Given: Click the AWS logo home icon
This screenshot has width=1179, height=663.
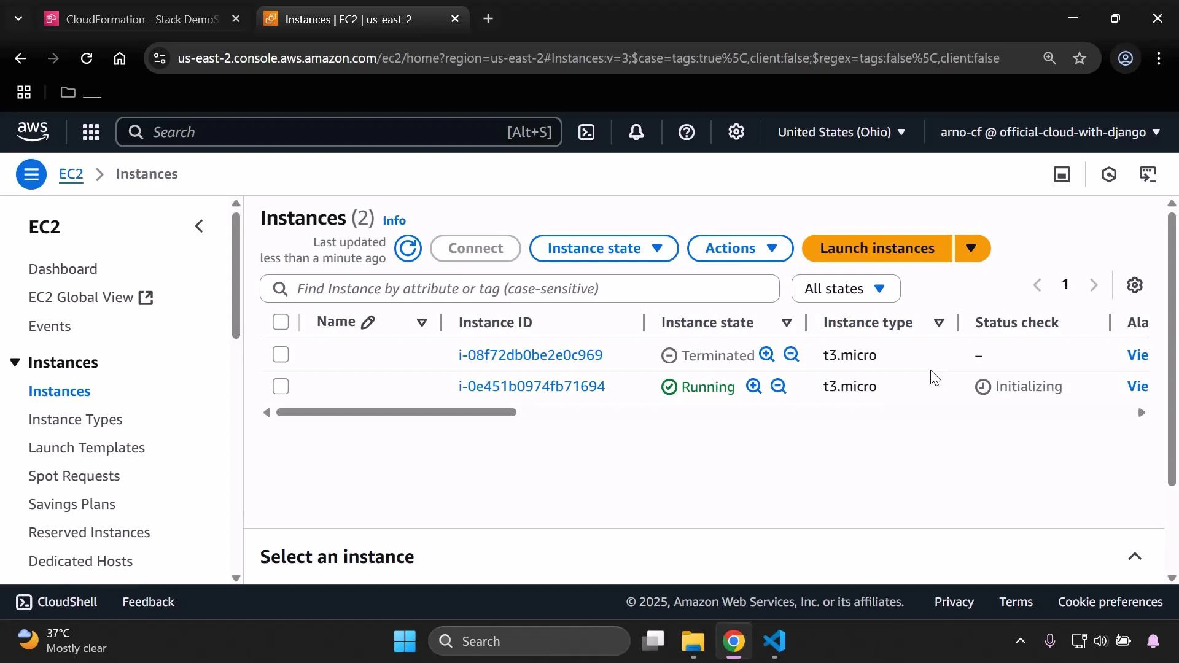Looking at the screenshot, I should [33, 132].
